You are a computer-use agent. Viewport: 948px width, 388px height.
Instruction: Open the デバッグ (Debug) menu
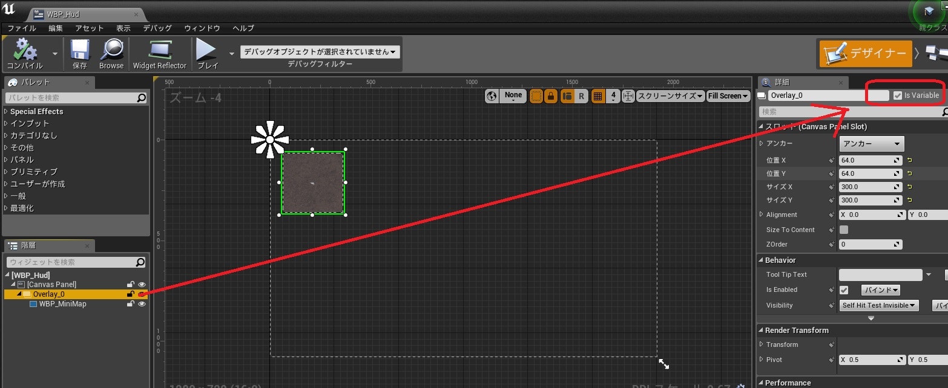click(x=157, y=28)
